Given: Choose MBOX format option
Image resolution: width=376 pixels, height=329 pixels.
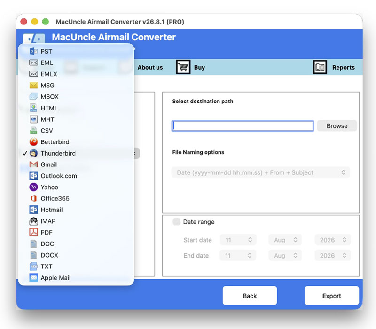Looking at the screenshot, I should pyautogui.click(x=76, y=96).
